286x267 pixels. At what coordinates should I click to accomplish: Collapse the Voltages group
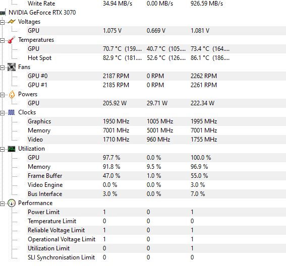tap(2, 22)
